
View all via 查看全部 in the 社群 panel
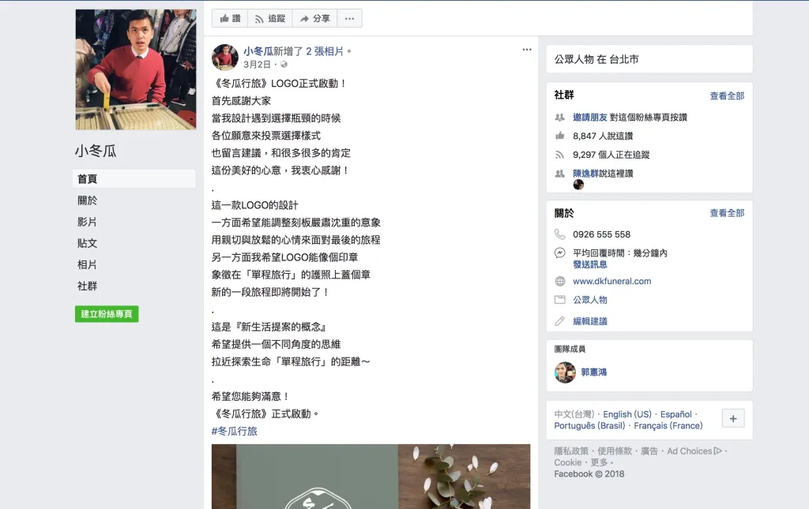click(x=727, y=95)
